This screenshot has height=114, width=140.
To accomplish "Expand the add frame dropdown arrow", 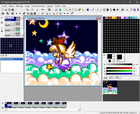I will pyautogui.click(x=5, y=14).
